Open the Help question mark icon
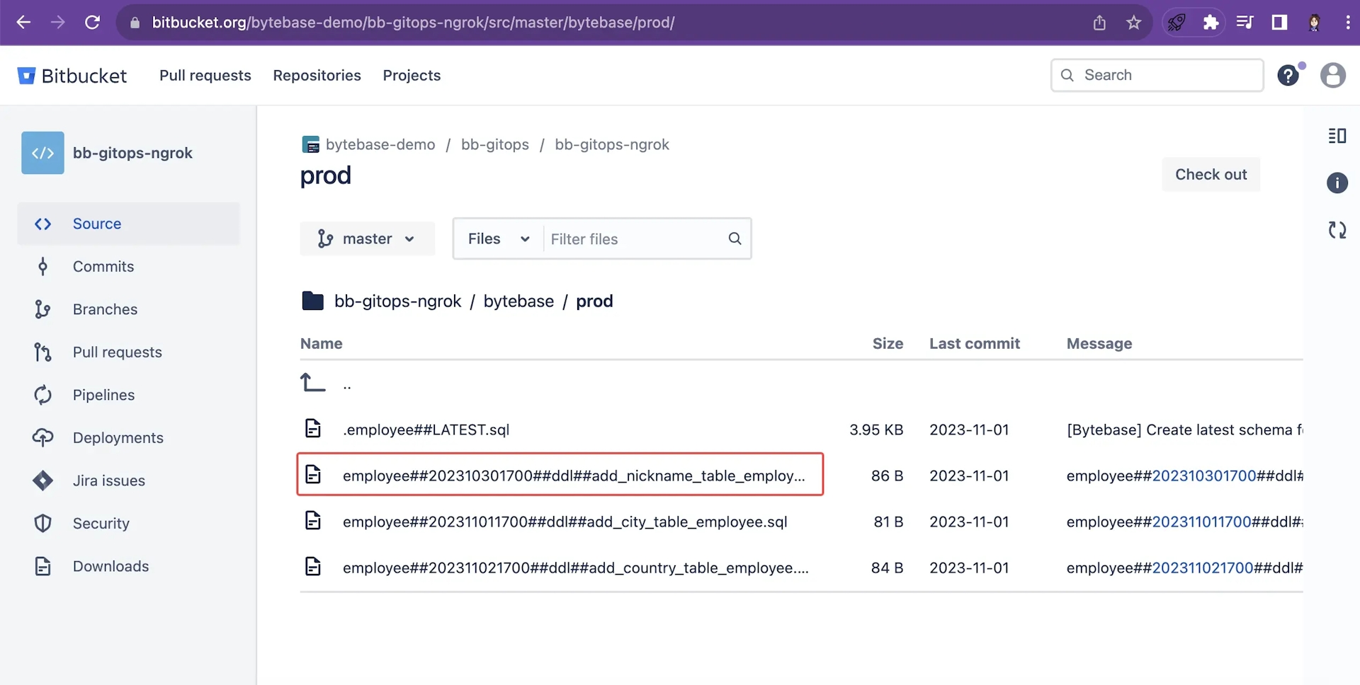This screenshot has height=685, width=1360. [1288, 75]
